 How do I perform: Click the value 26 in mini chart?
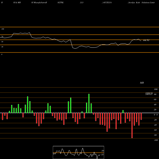tap(102, 151)
